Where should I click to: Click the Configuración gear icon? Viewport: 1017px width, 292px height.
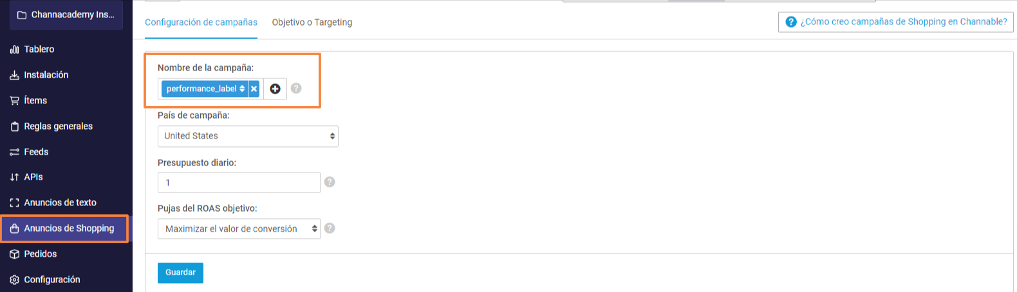pyautogui.click(x=14, y=280)
